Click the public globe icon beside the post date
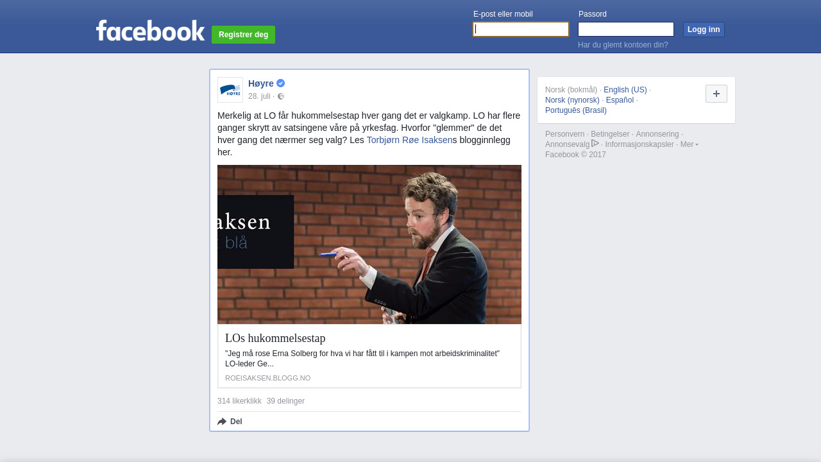 [x=281, y=96]
